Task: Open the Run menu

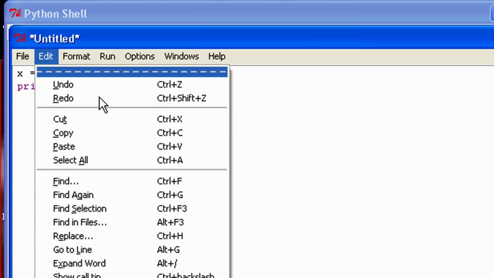Action: point(107,56)
